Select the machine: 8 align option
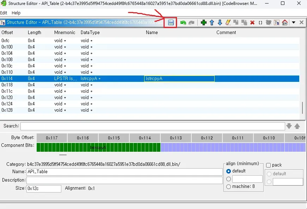The height and width of the screenshot is (209, 307). 229,187
